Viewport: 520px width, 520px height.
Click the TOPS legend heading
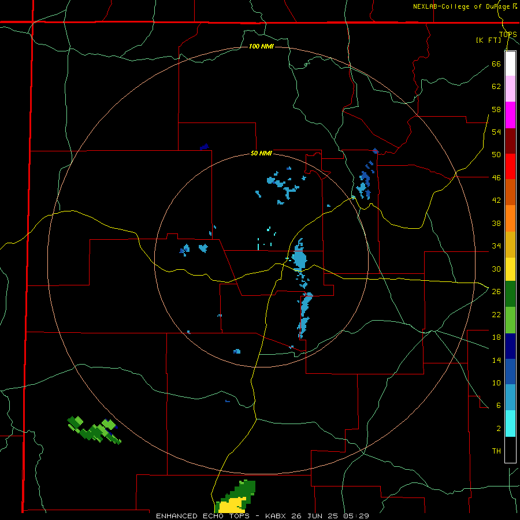pos(508,35)
